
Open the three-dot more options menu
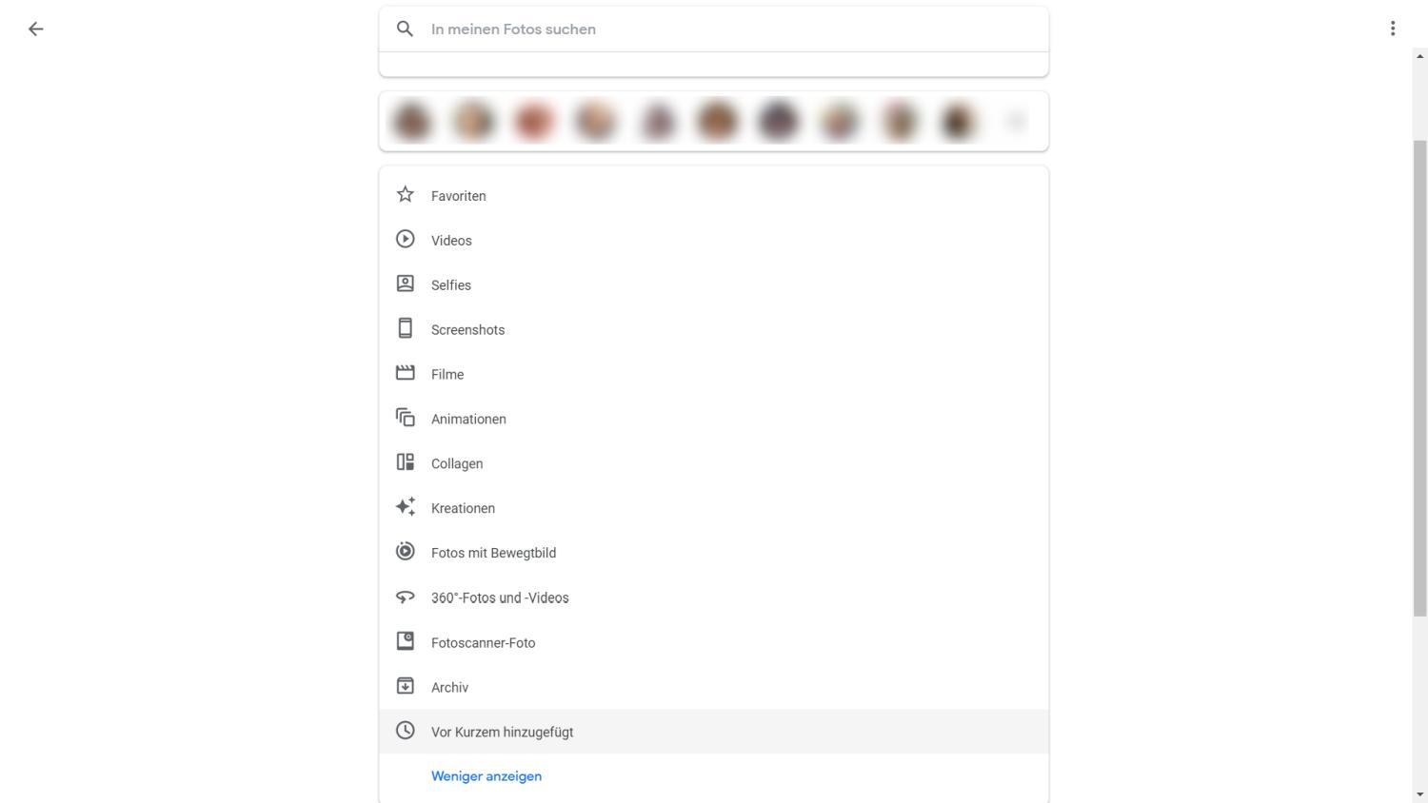1392,29
